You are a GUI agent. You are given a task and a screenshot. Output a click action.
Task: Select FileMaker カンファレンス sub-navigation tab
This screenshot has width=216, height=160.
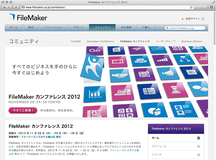pos(135,41)
